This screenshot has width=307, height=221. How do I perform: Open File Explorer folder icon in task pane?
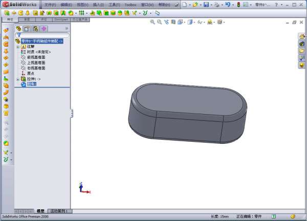point(301,51)
